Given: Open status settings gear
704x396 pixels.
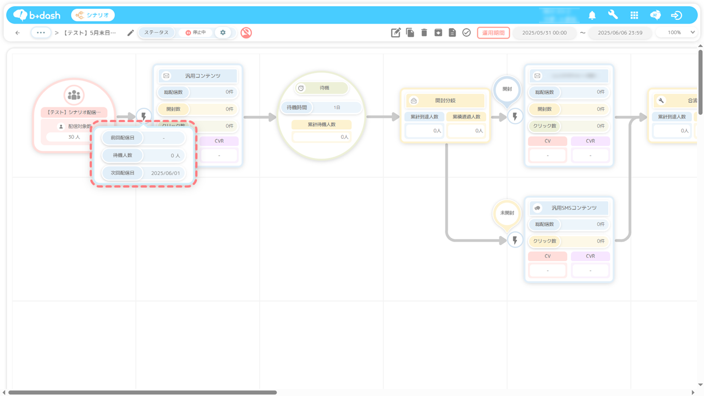Looking at the screenshot, I should pyautogui.click(x=223, y=33).
